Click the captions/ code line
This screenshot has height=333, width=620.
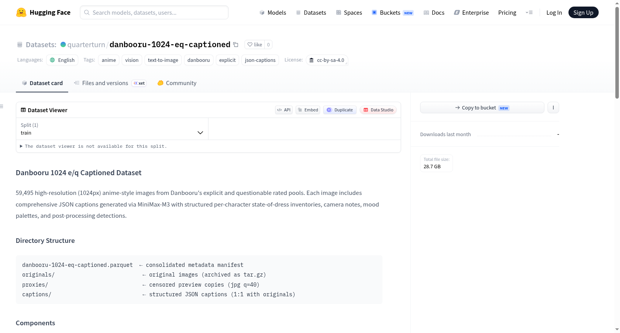click(158, 294)
